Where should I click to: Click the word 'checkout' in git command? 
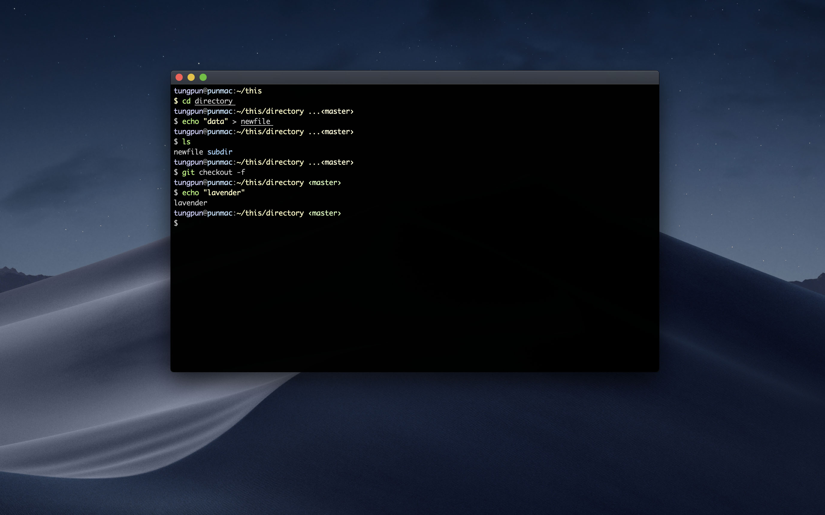(x=215, y=172)
